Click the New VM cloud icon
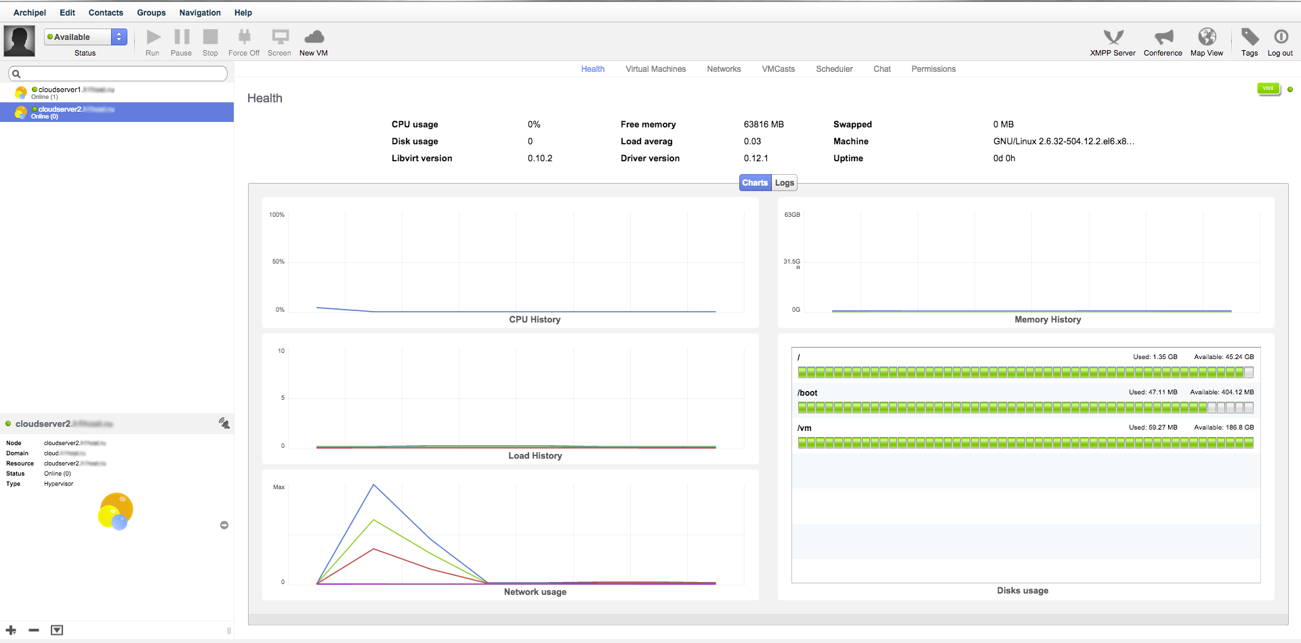1301x643 pixels. click(314, 37)
